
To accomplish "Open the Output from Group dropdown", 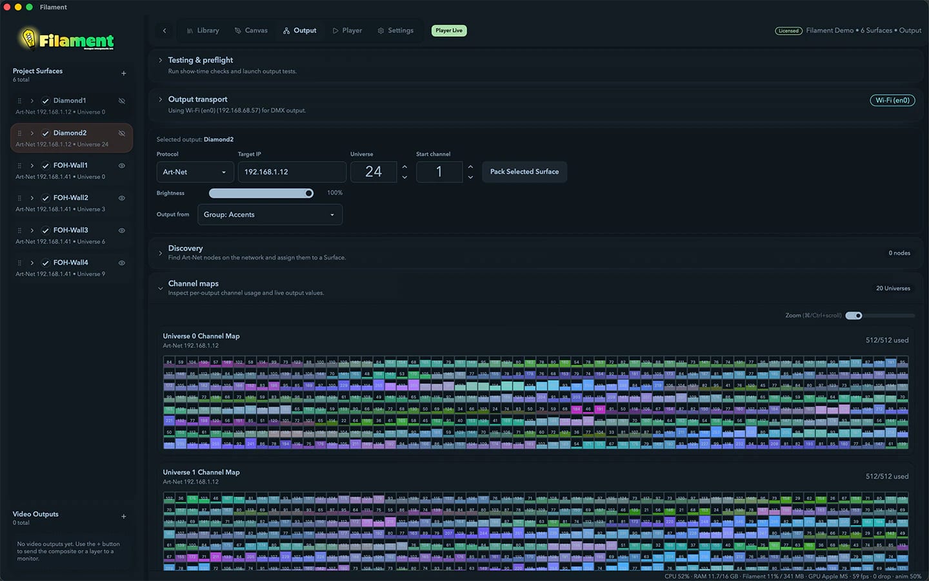I will coord(270,214).
